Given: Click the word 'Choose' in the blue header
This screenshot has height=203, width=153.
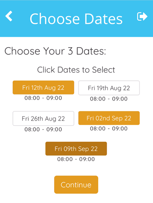Looking at the screenshot, I should click(55, 19).
